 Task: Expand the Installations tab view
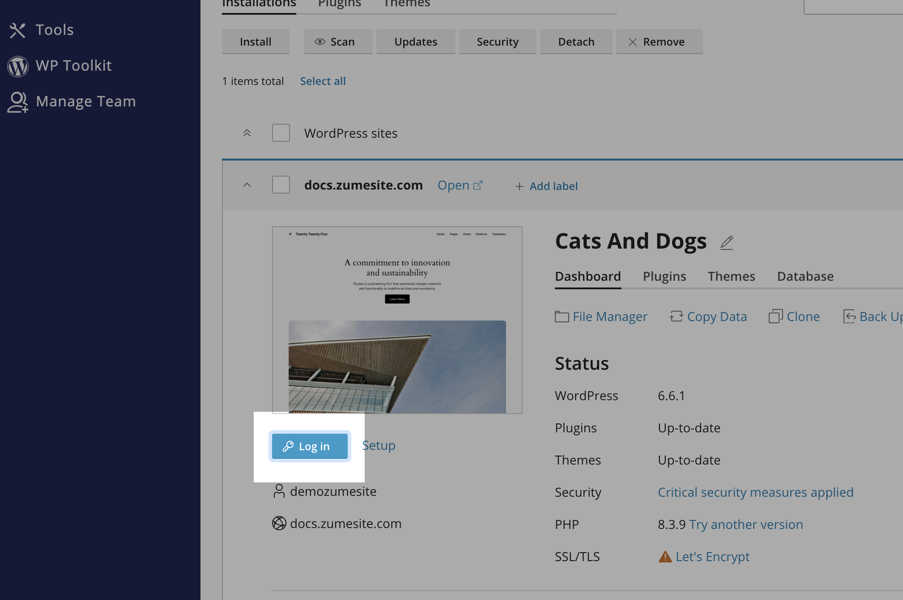click(x=259, y=4)
